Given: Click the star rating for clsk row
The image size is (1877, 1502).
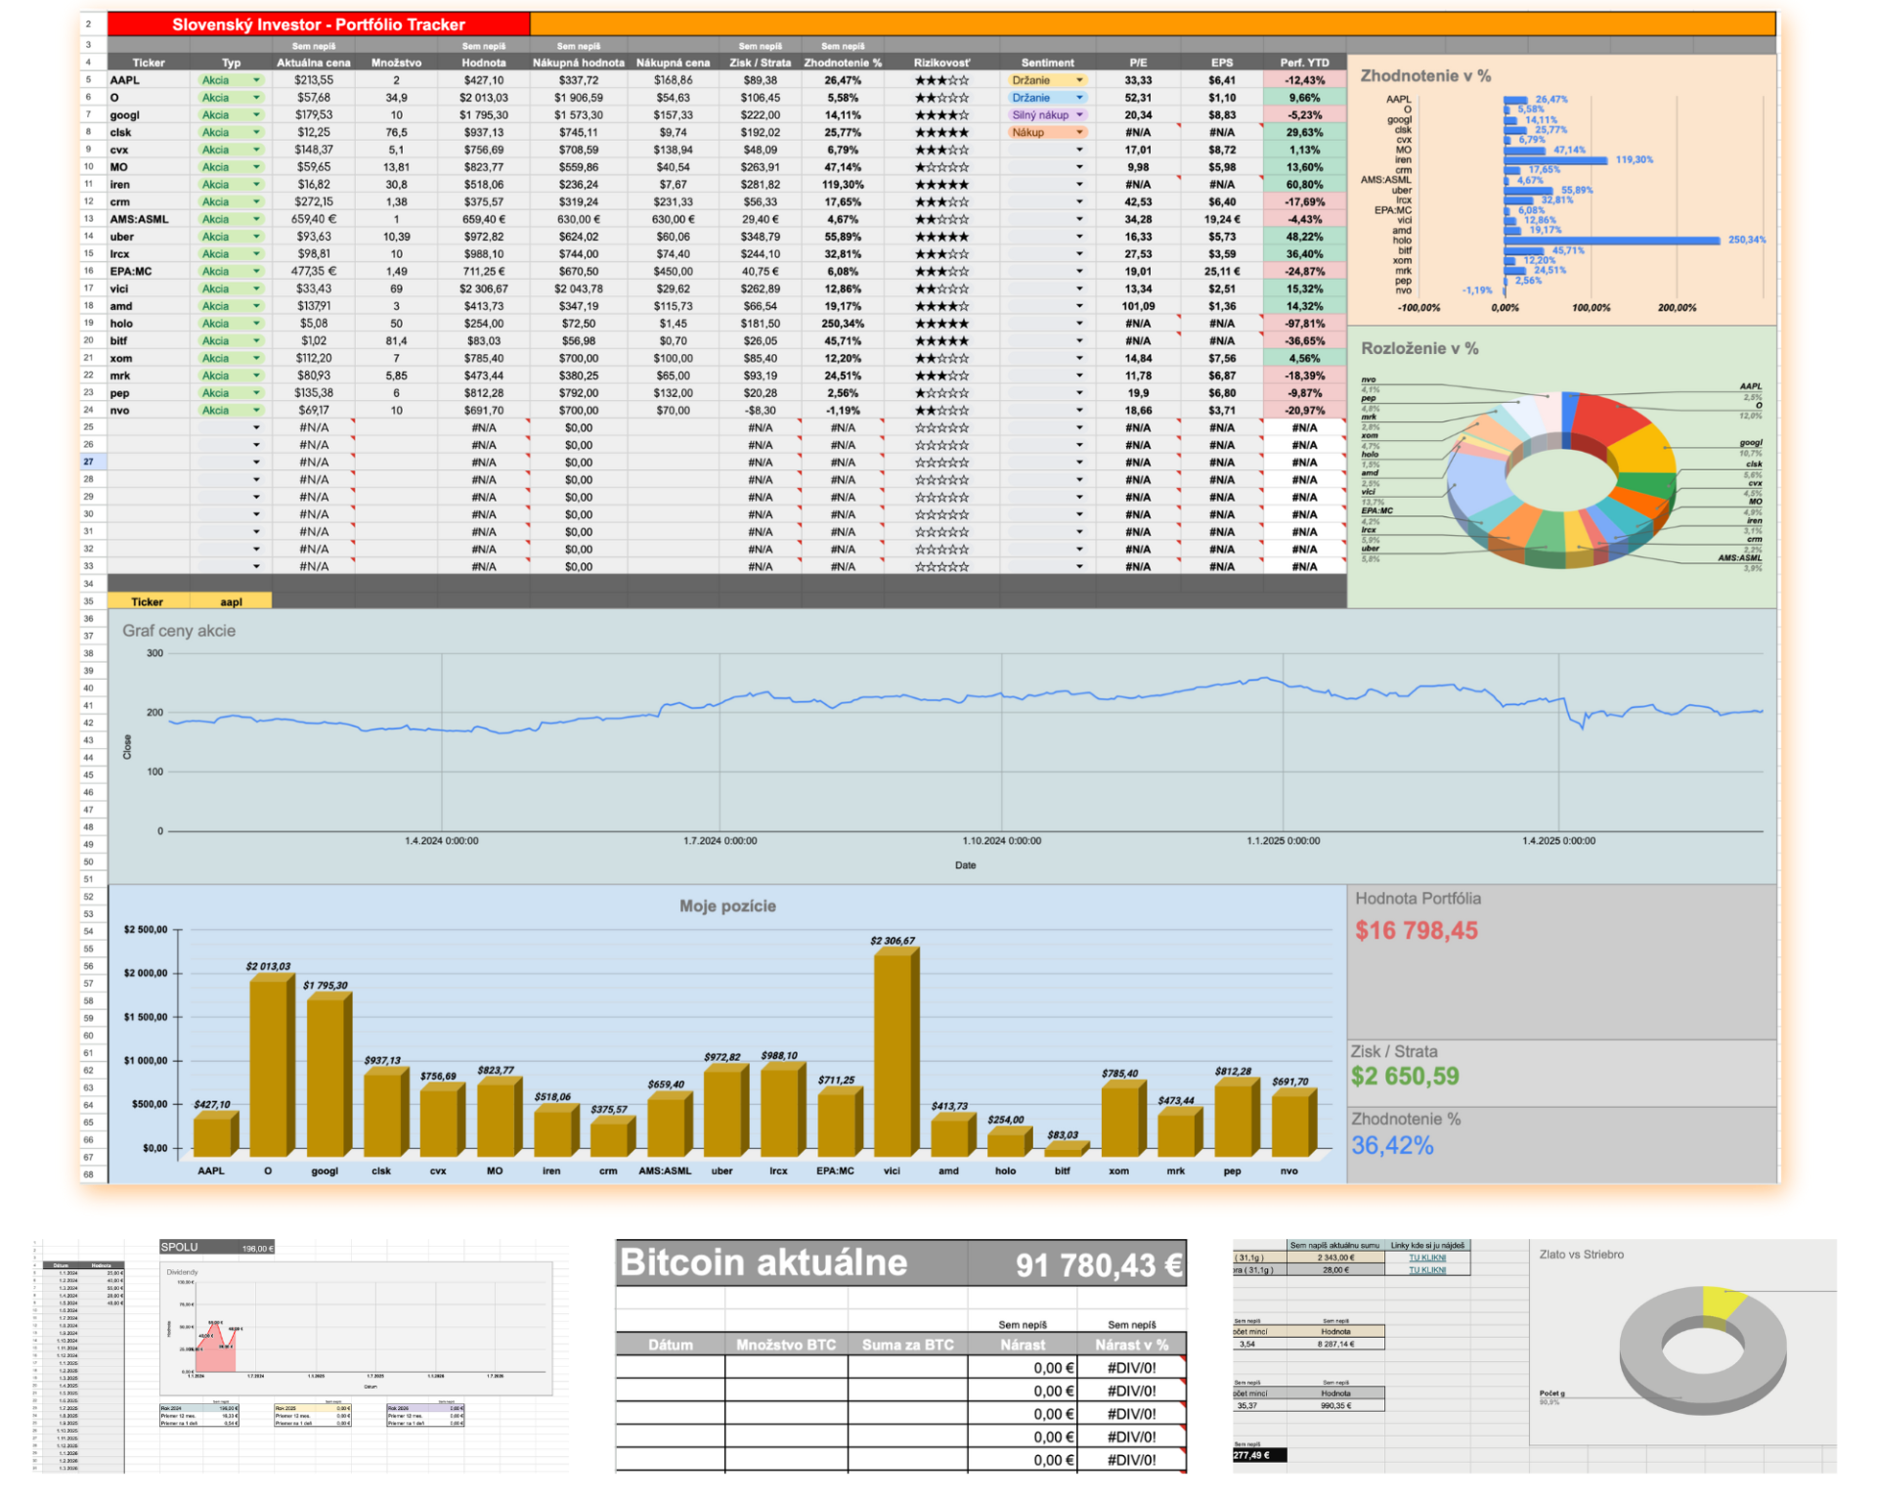Looking at the screenshot, I should pos(941,132).
